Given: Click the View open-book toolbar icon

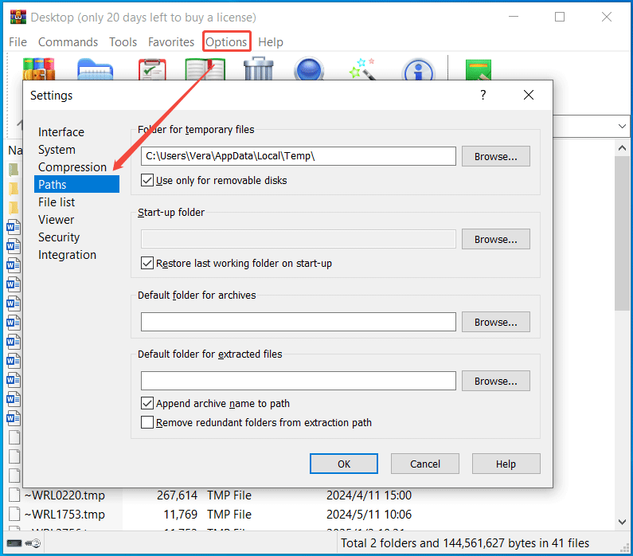Looking at the screenshot, I should point(205,69).
